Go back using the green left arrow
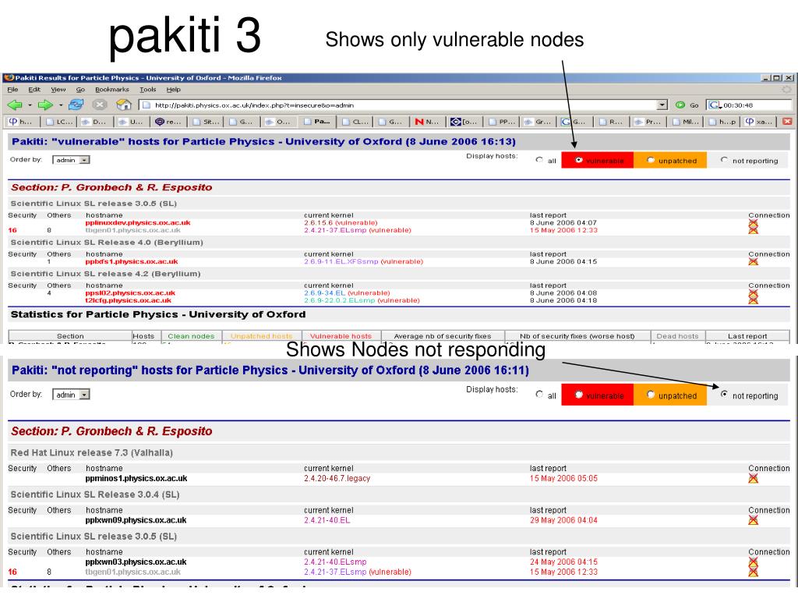 click(x=15, y=105)
